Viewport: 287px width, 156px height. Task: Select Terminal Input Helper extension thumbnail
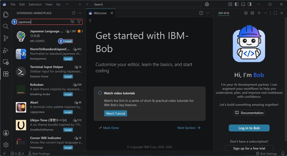pyautogui.click(x=21, y=72)
